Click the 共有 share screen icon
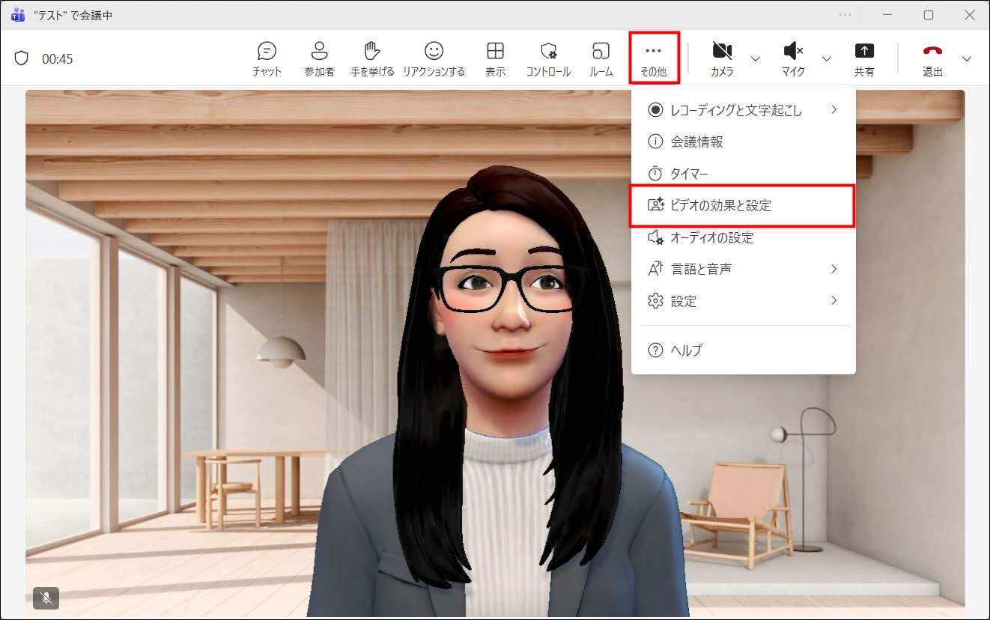The height and width of the screenshot is (620, 990). pos(864,58)
